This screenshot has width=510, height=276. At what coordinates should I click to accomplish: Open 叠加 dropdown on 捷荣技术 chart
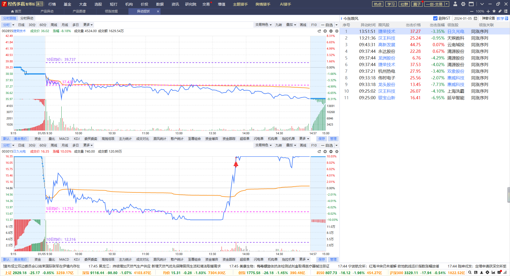click(291, 25)
